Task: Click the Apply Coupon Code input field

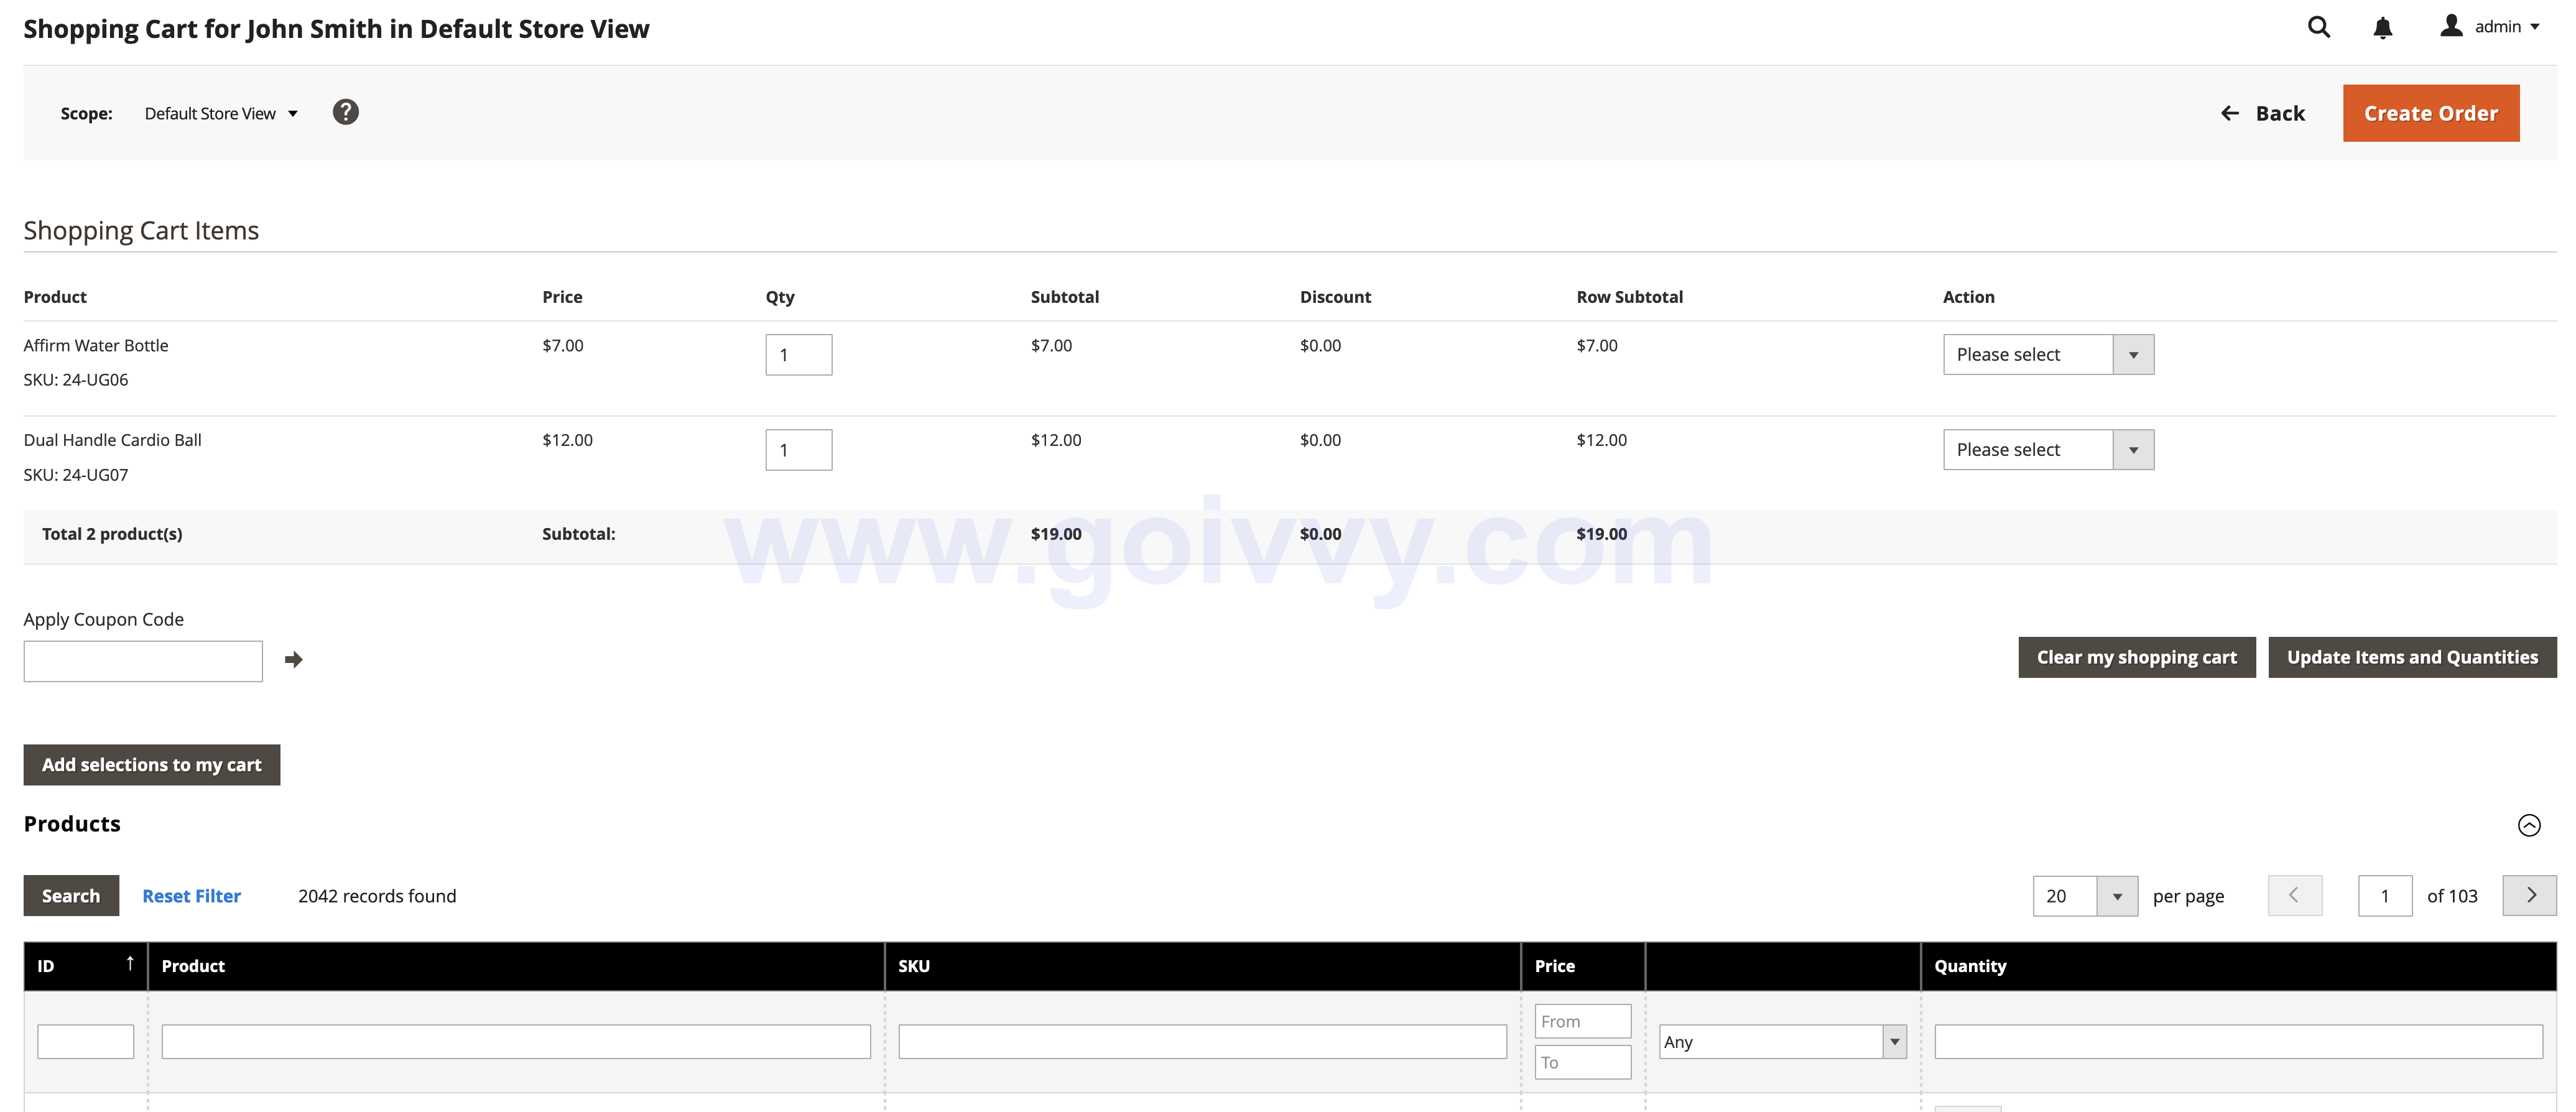Action: tap(142, 660)
